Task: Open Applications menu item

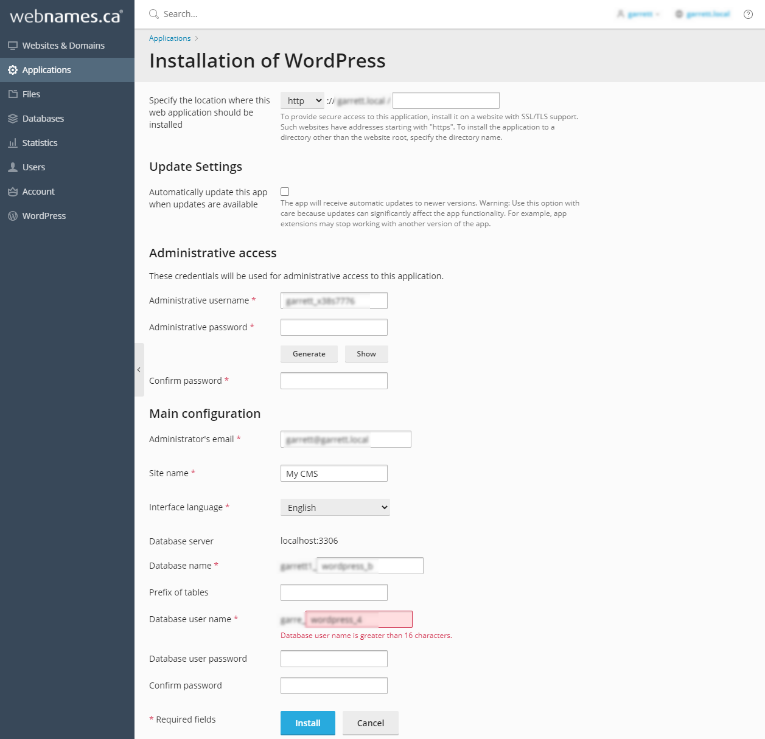Action: 67,70
